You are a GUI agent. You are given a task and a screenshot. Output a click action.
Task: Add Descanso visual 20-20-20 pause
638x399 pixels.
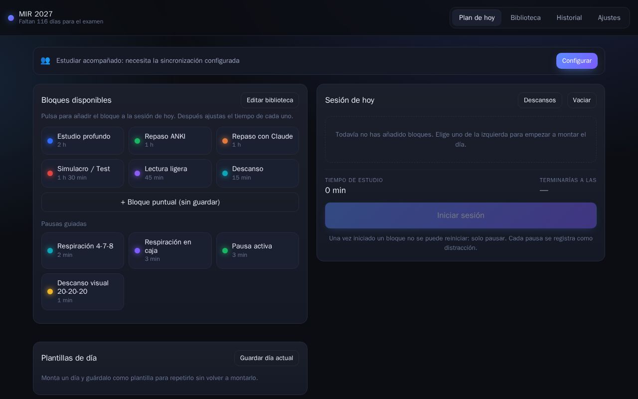(83, 292)
